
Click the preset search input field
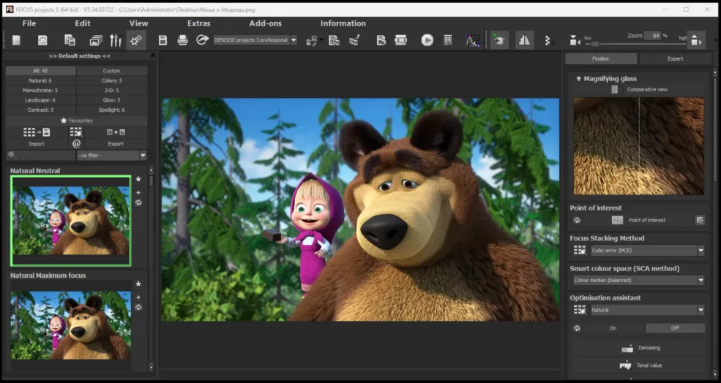(x=40, y=156)
